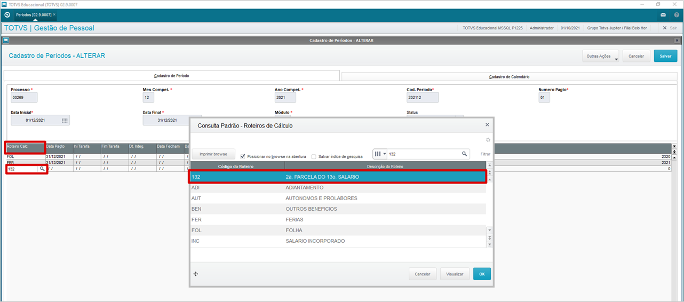Screen dimensions: 684x302
Task: Click main grid scroll-to-top arrow at right edge
Action: 674,146
